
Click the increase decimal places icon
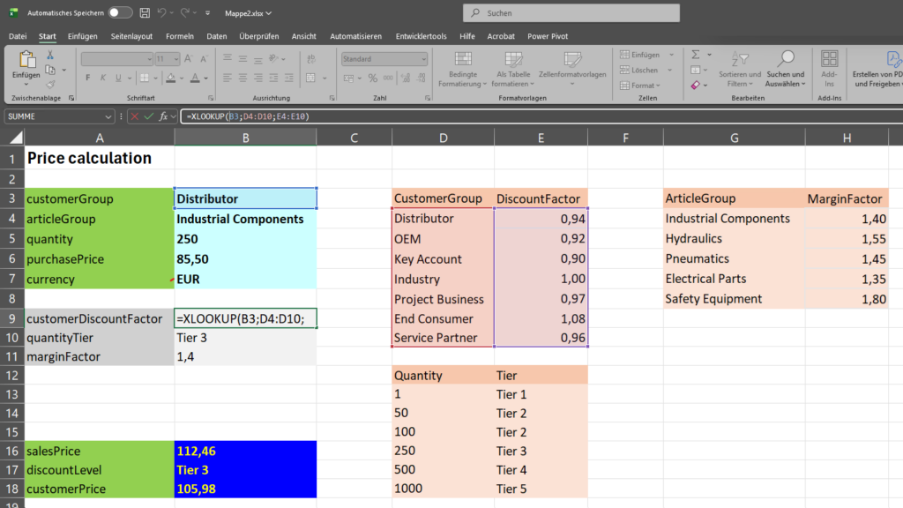[406, 78]
